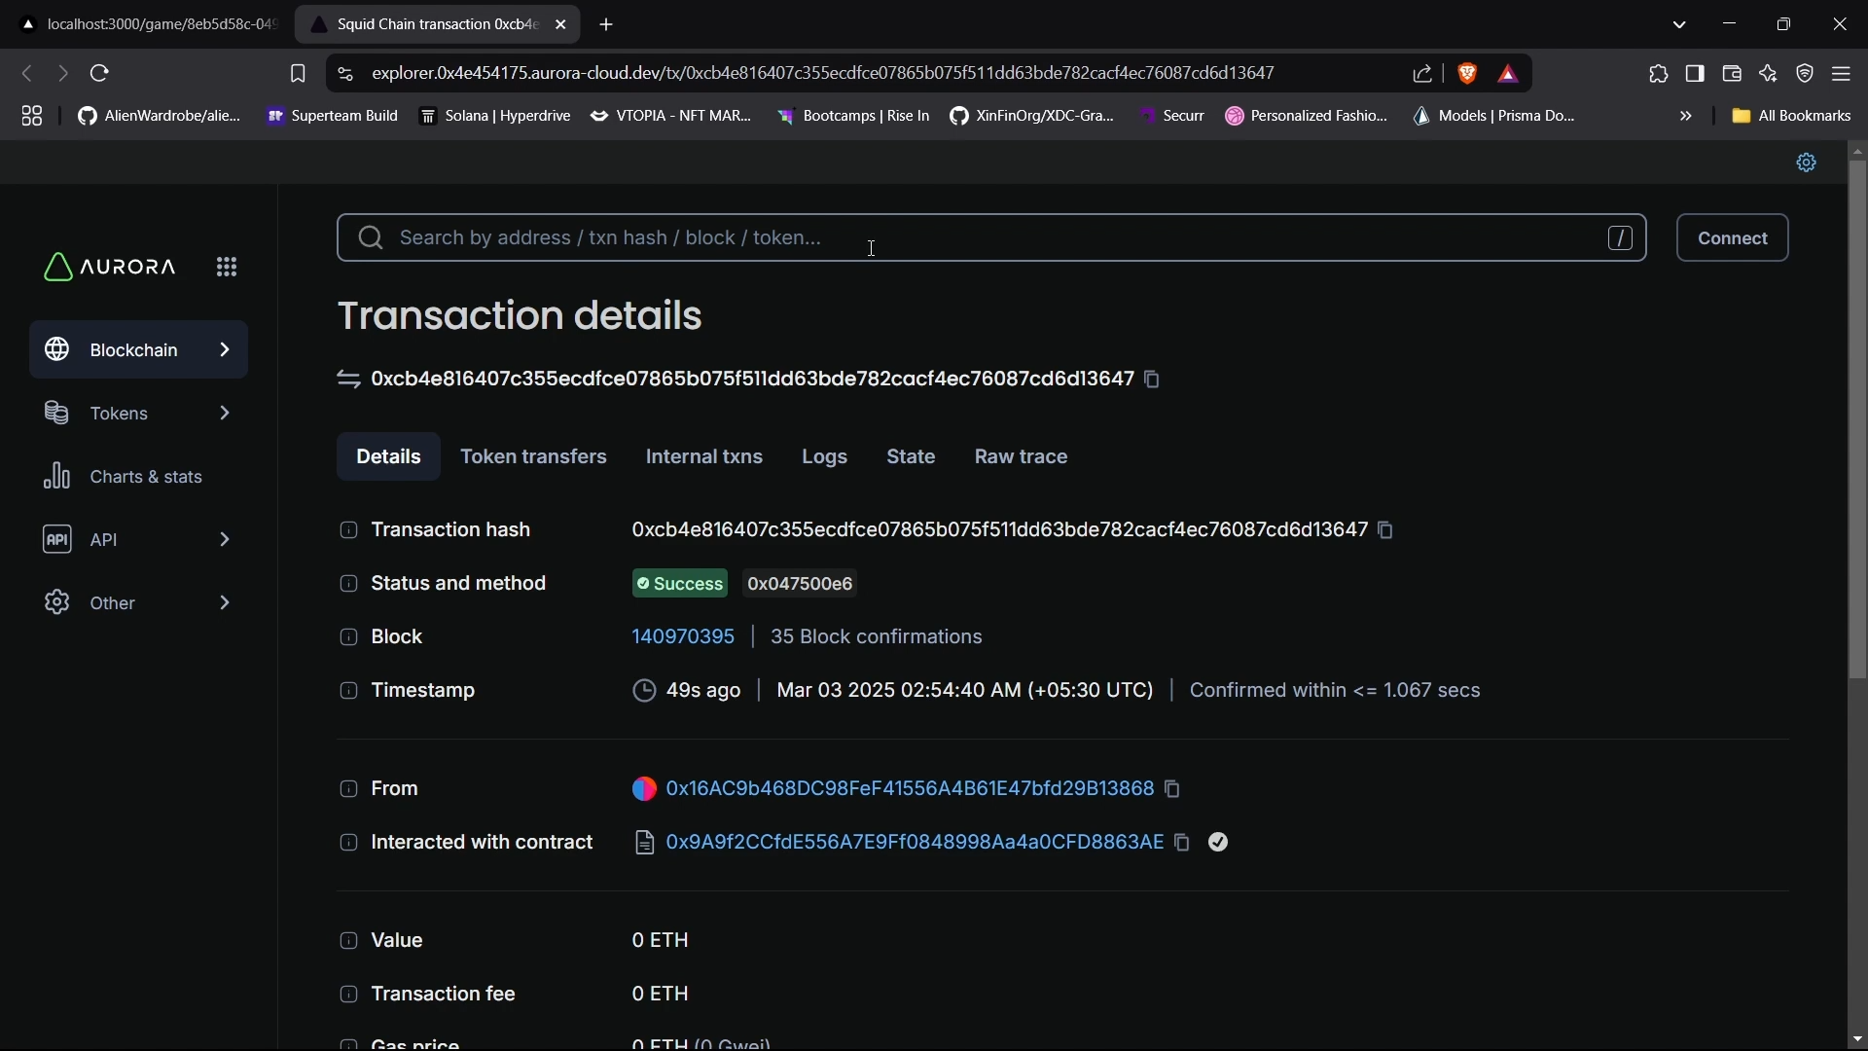Bookmark this page with bookmark icon
Viewport: 1868px width, 1051px height.
pos(298,73)
